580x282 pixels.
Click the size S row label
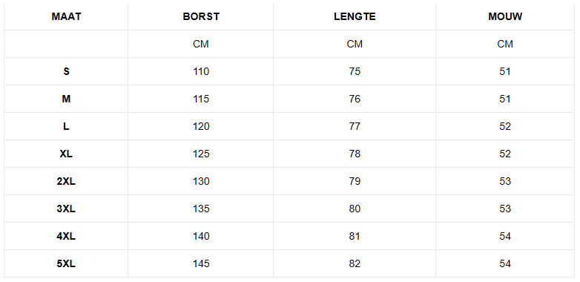(x=66, y=71)
